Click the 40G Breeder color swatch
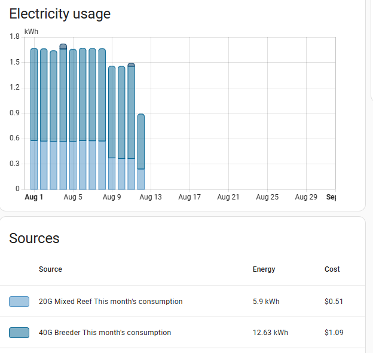 click(19, 333)
